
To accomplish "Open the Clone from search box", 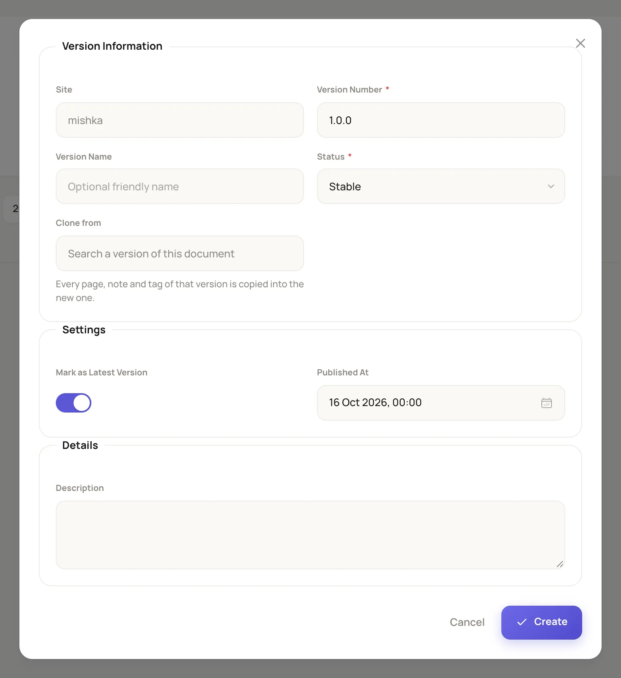I will point(180,253).
